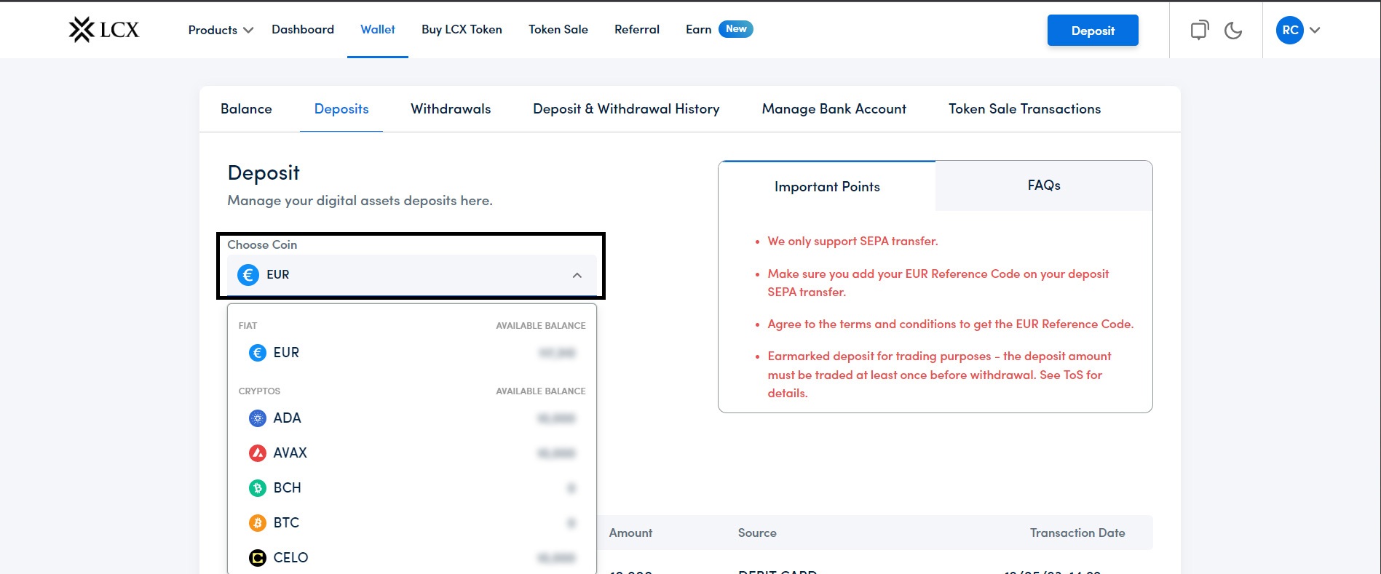1381x574 pixels.
Task: Click the blue Deposit button
Action: point(1093,31)
